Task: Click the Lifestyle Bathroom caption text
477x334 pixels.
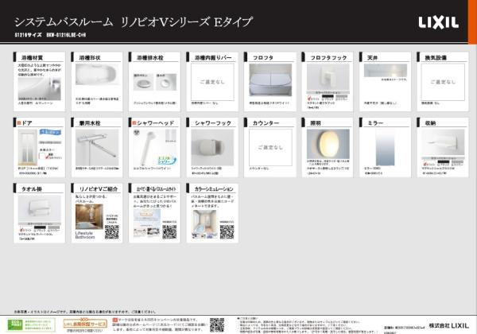Action: tap(85, 235)
